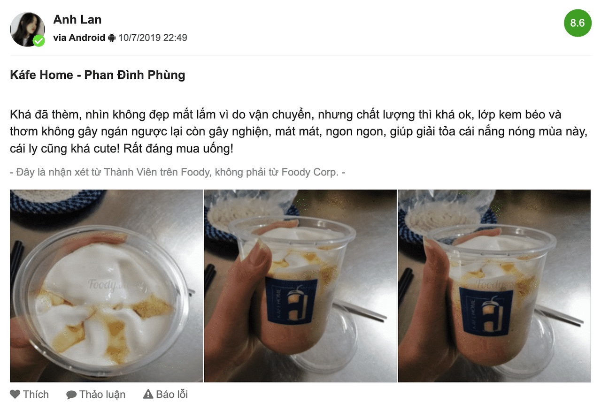The width and height of the screenshot is (601, 411).
Task: Open the Anh Lan username link
Action: (77, 20)
